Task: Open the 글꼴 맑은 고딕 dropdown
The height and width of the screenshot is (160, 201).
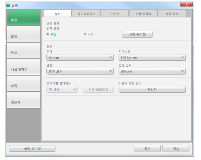Action: pyautogui.click(x=80, y=71)
